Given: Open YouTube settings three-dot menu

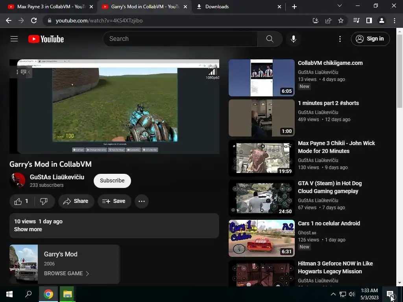Looking at the screenshot, I should tap(340, 39).
